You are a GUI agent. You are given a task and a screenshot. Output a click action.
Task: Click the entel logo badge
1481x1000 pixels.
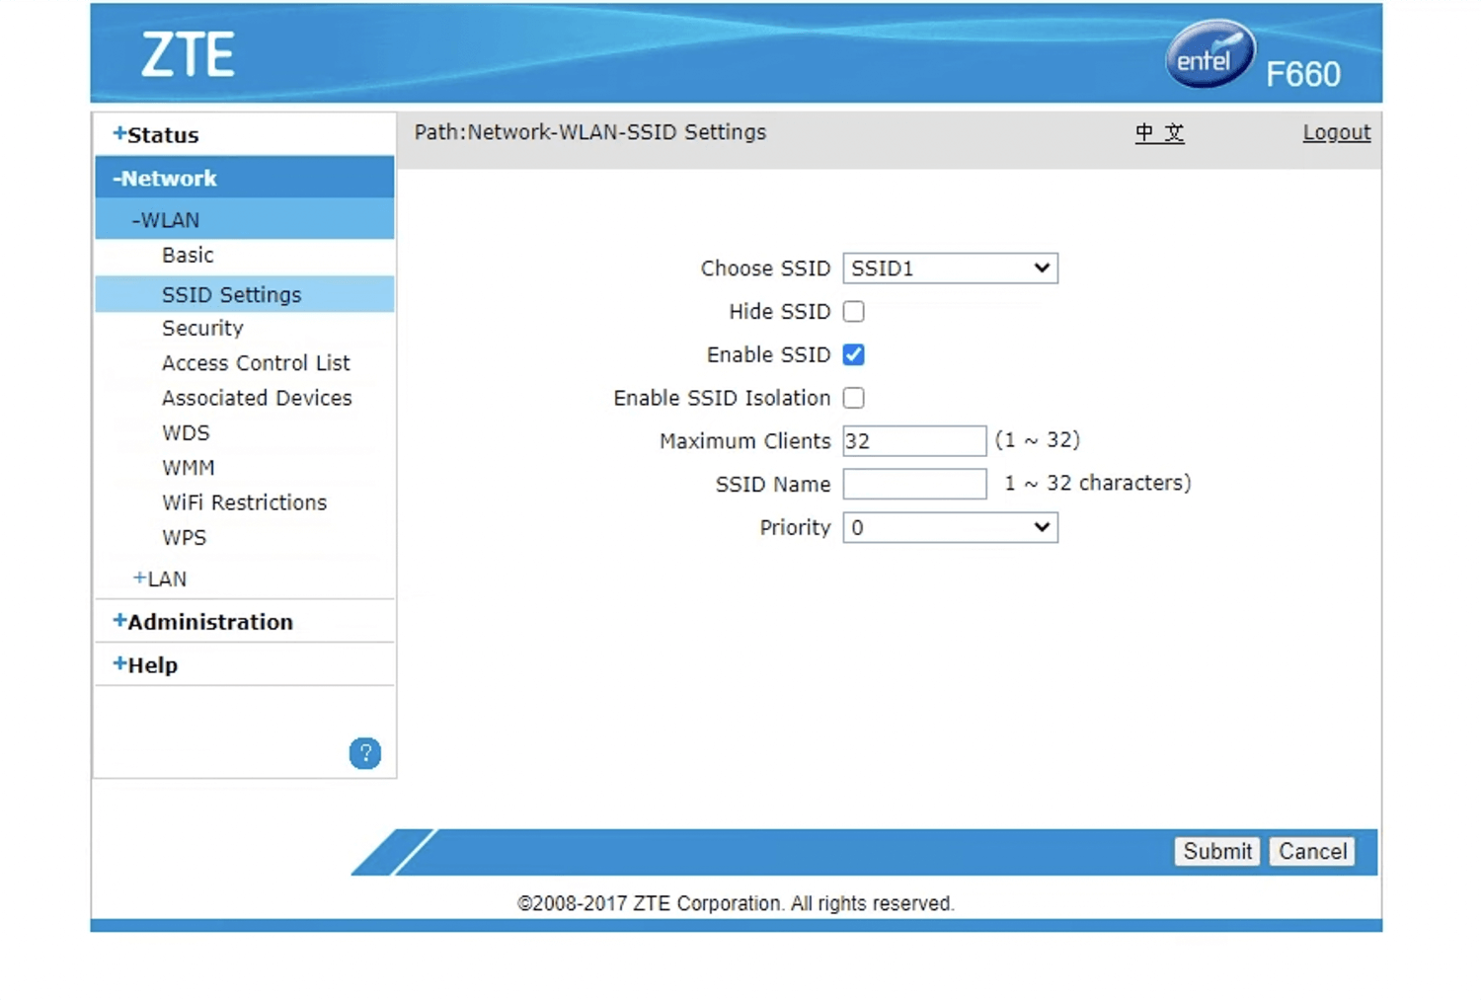coord(1208,56)
